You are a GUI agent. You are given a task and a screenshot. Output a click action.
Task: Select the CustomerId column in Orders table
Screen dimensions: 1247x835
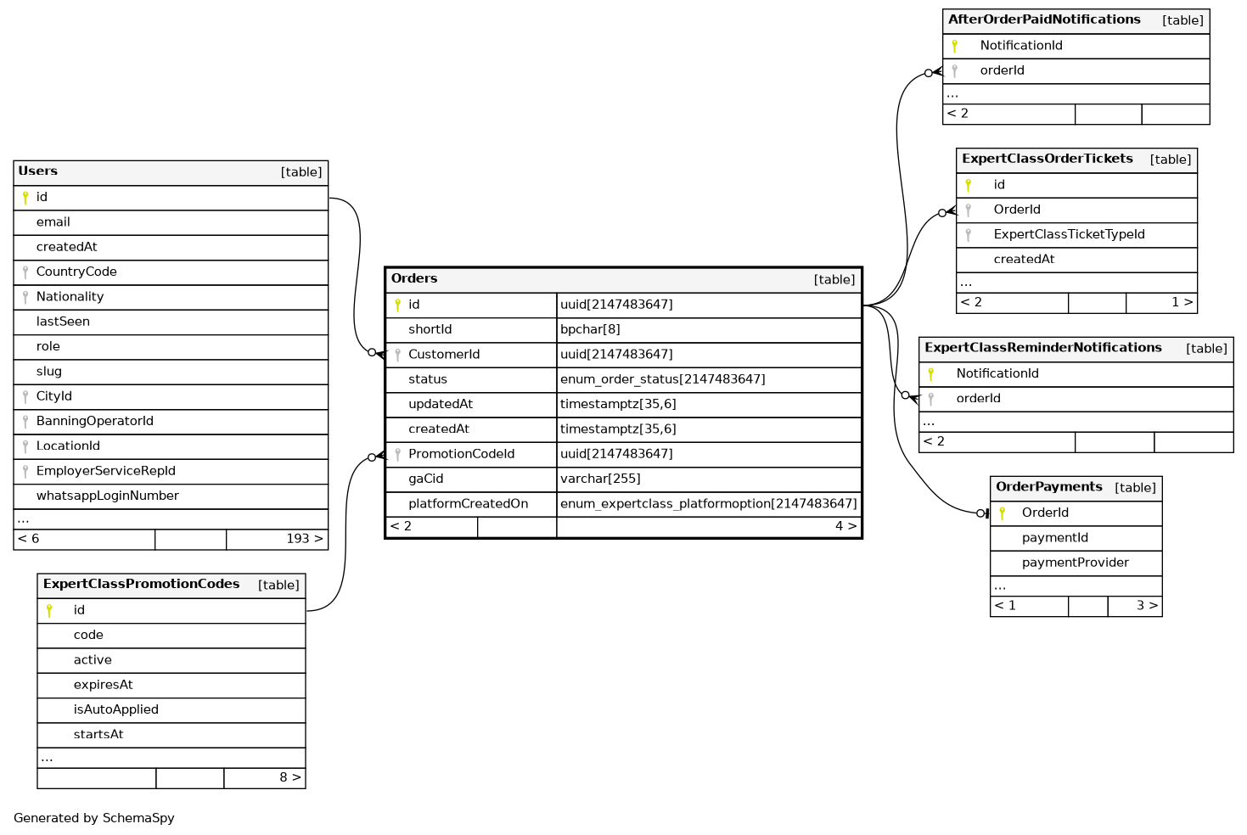(x=444, y=355)
